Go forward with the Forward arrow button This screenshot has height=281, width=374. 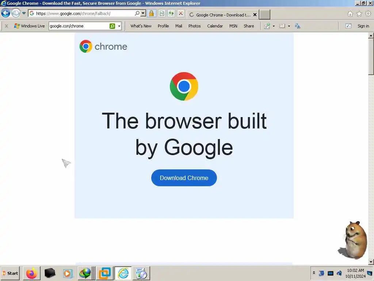[16, 13]
